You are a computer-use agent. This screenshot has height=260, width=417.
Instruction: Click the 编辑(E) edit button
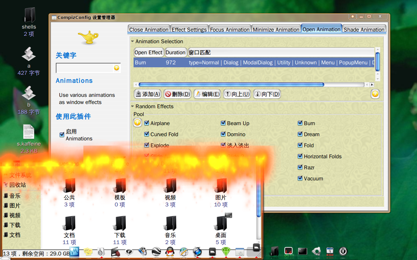pyautogui.click(x=207, y=94)
